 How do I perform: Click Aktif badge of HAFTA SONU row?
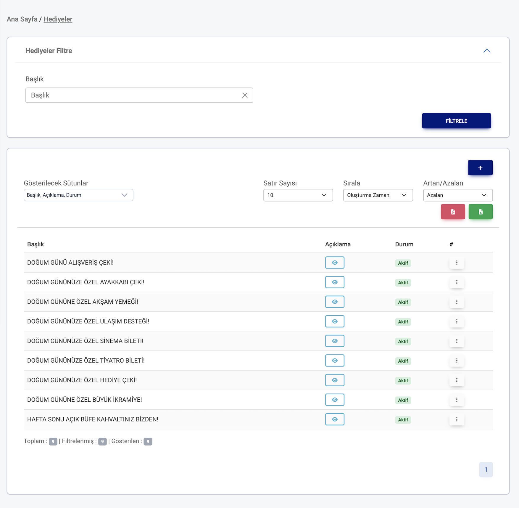(403, 419)
